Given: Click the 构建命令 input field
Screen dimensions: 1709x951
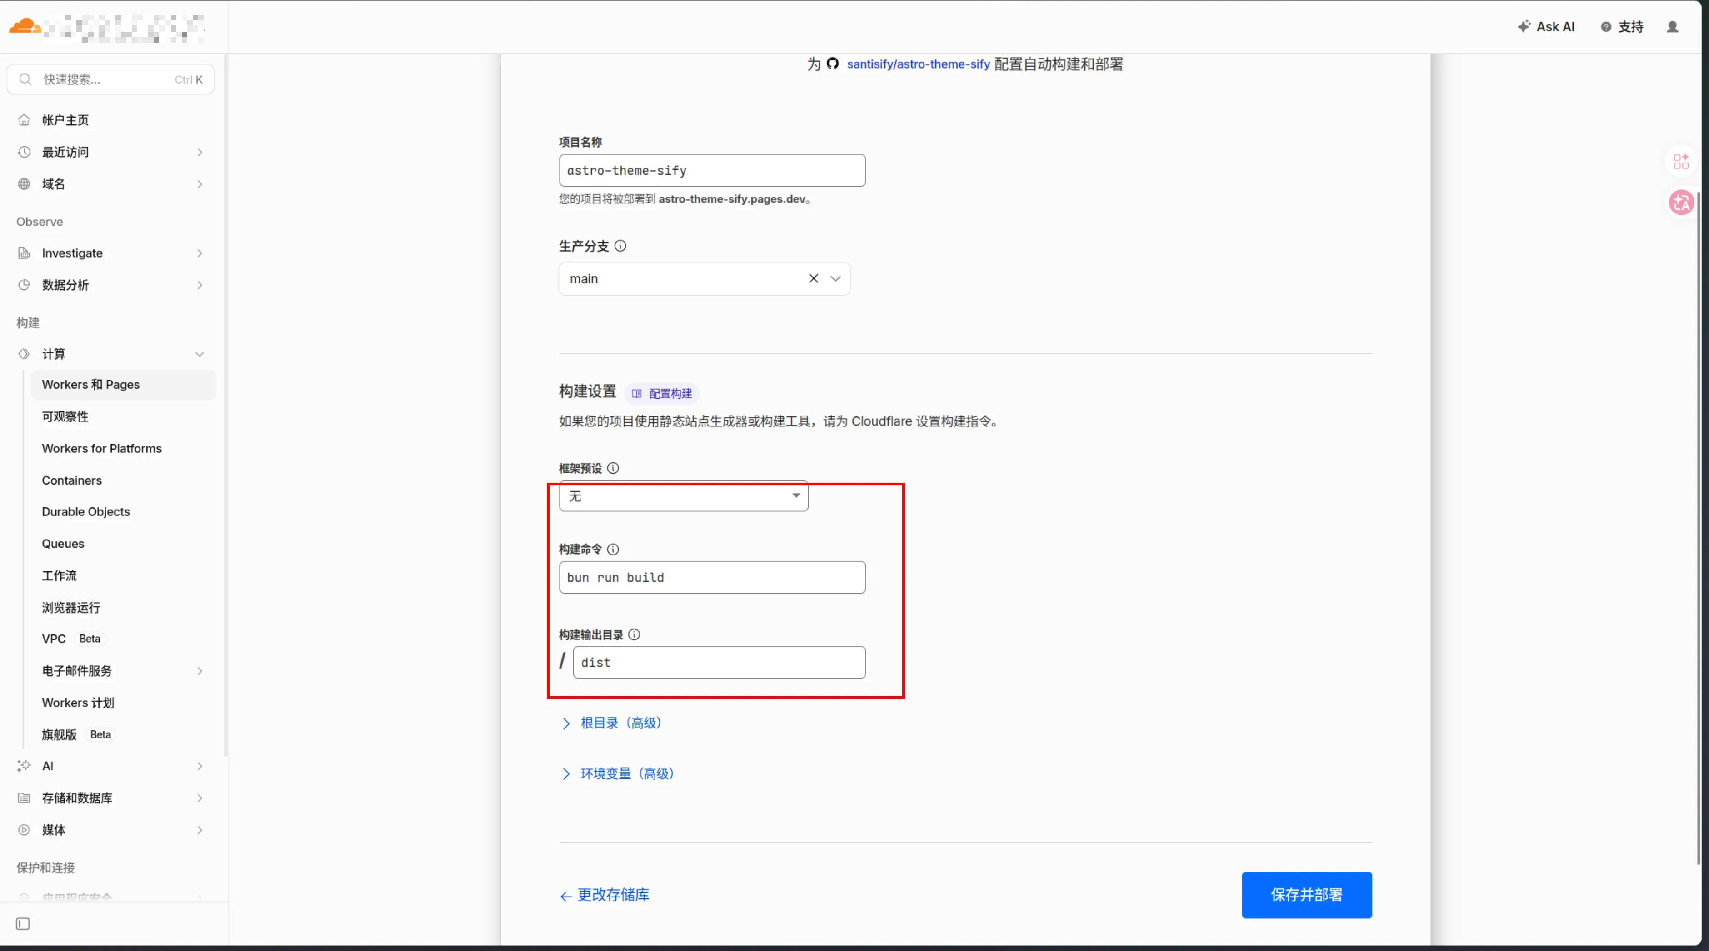Looking at the screenshot, I should point(712,577).
